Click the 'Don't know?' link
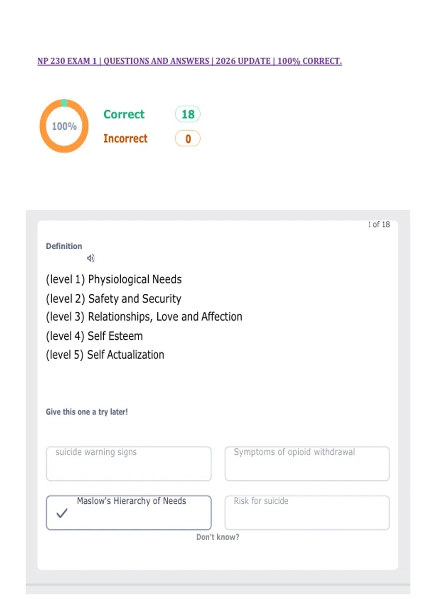 click(x=218, y=537)
